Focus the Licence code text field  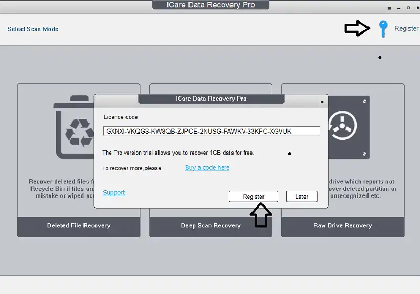tap(212, 131)
